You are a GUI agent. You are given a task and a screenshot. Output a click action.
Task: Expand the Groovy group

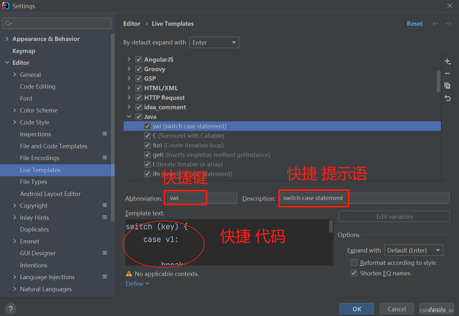click(129, 69)
